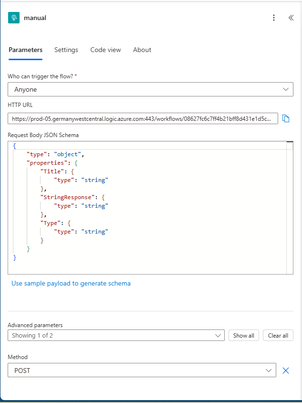Open the About tab
The height and width of the screenshot is (403, 302).
142,50
